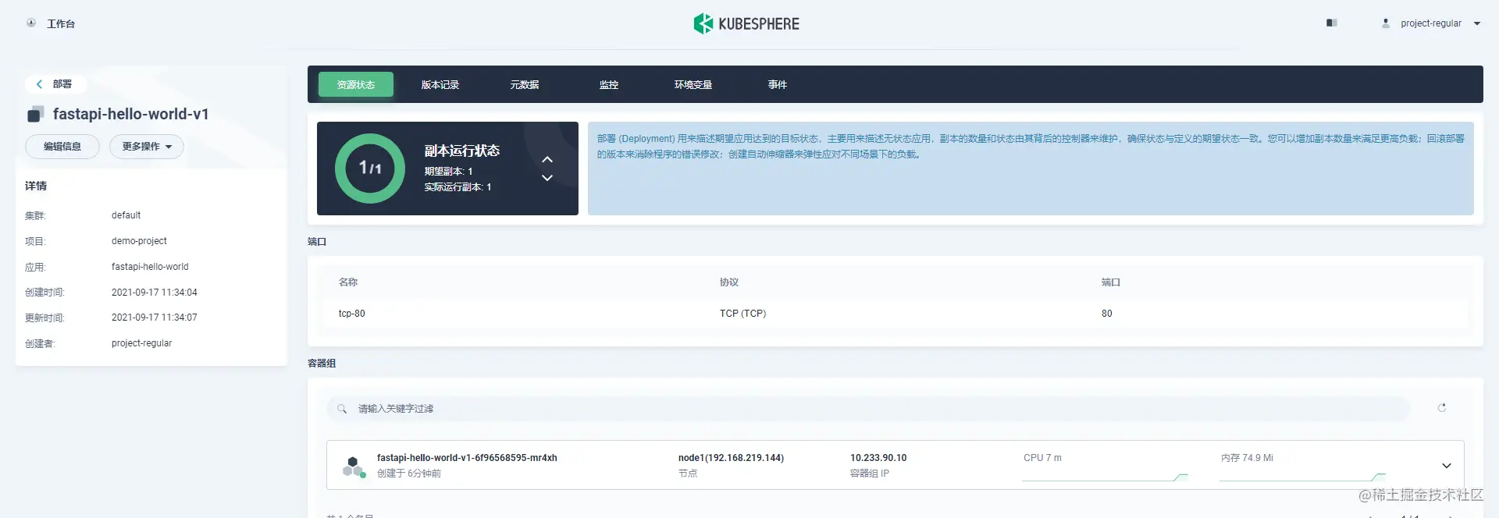1499x518 pixels.
Task: Click the 协议 column header
Action: point(729,282)
